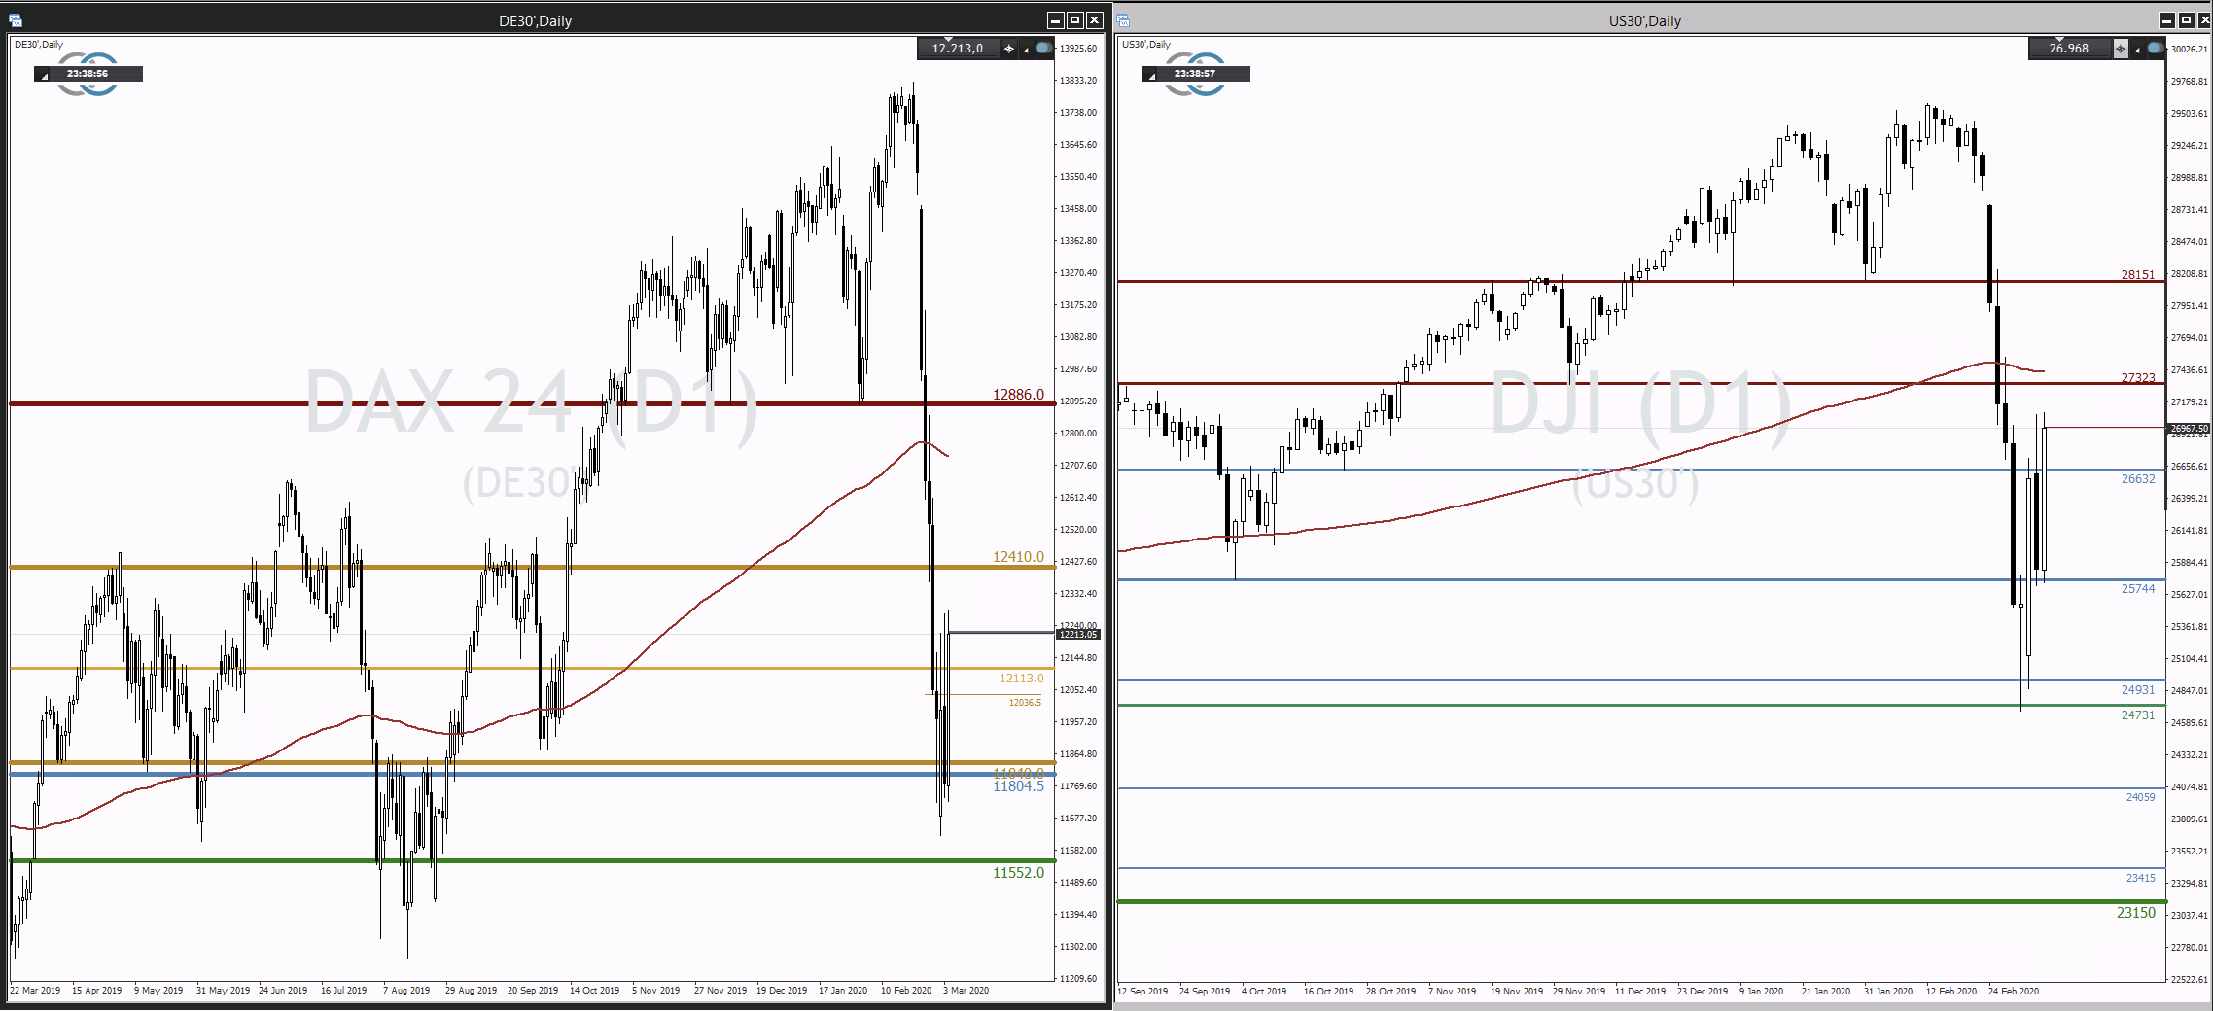Select the DE30,Daily title bar

click(534, 20)
